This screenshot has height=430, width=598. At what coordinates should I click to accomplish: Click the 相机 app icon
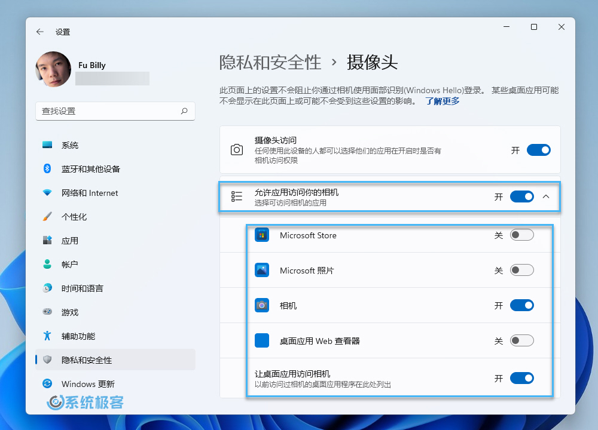262,305
